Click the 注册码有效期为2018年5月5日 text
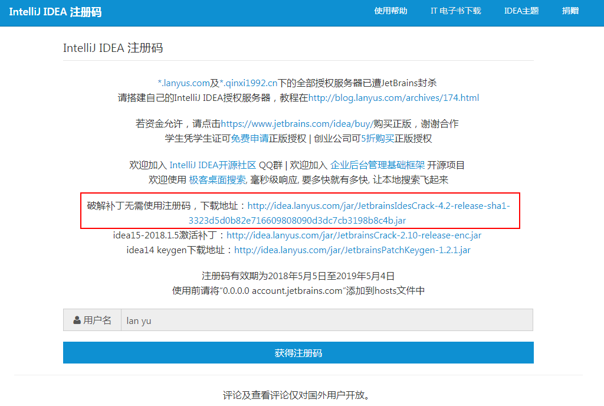 [x=298, y=276]
